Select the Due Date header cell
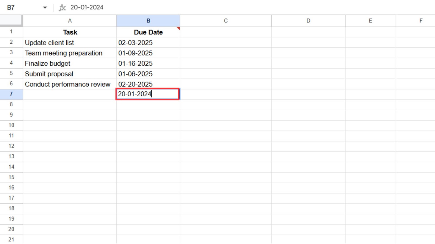 coord(148,32)
